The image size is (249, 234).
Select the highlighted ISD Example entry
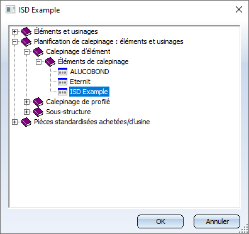[89, 92]
